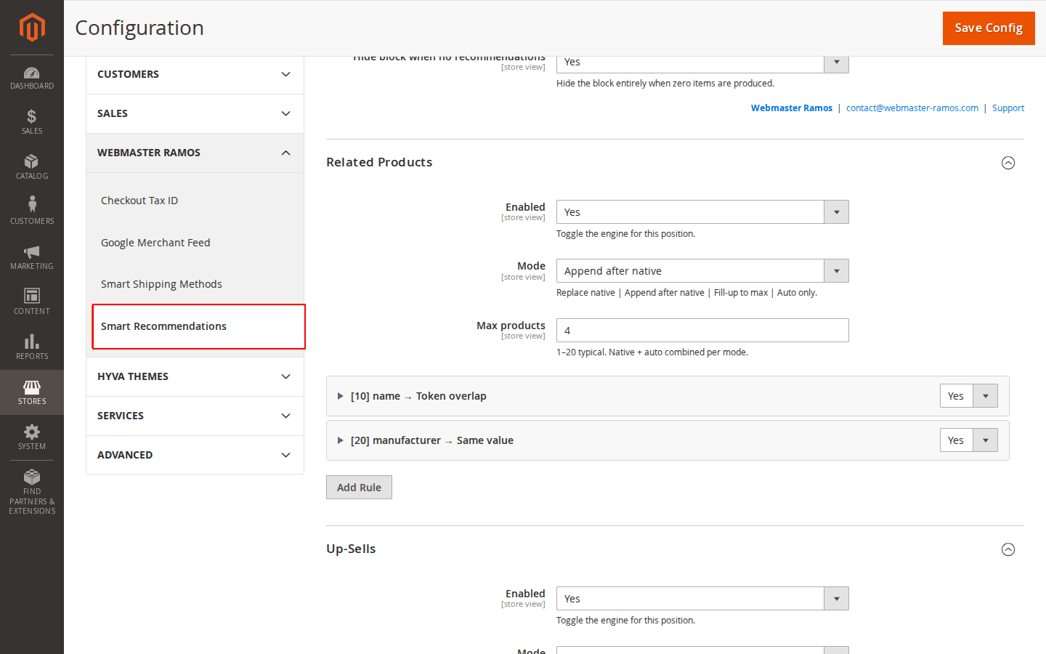Open the Mode Append after native dropdown

(x=702, y=271)
